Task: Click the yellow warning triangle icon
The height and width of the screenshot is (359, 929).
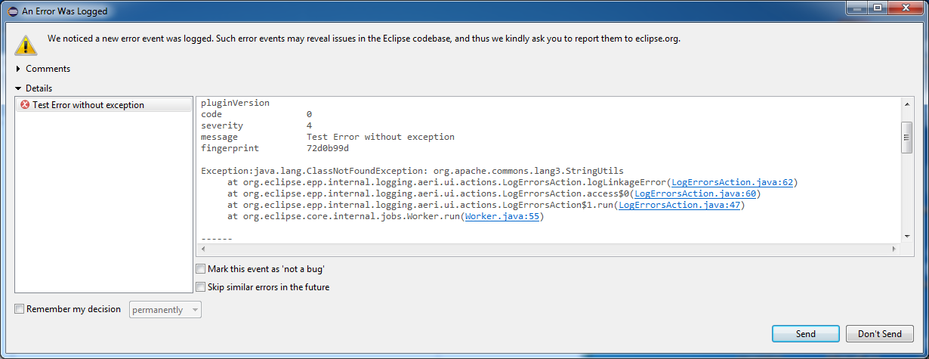Action: pos(26,44)
